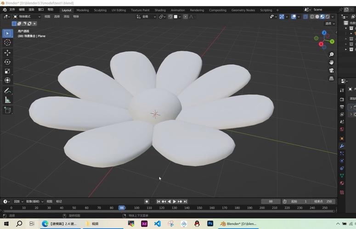
Task: Open the Blender logo app menu
Action: [5, 10]
